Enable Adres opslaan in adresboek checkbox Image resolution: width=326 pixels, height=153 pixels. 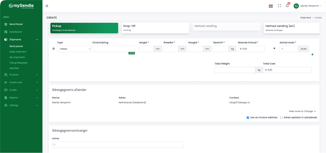[281, 117]
